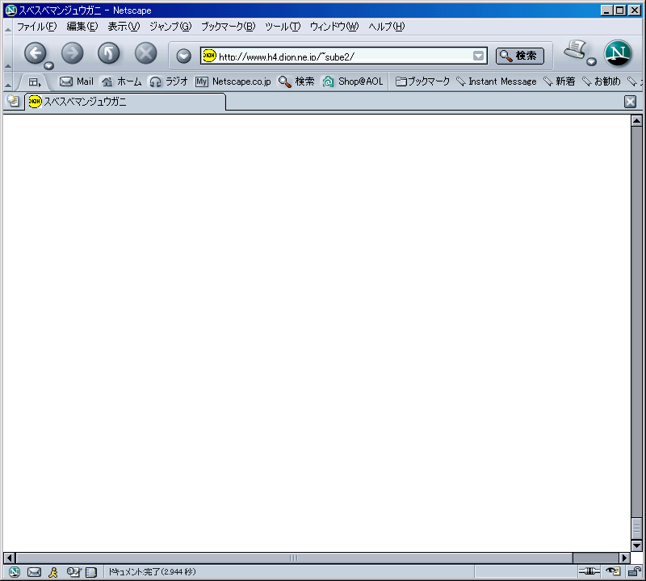
Task: Go forward with the Forward arrow button
Action: 72,53
